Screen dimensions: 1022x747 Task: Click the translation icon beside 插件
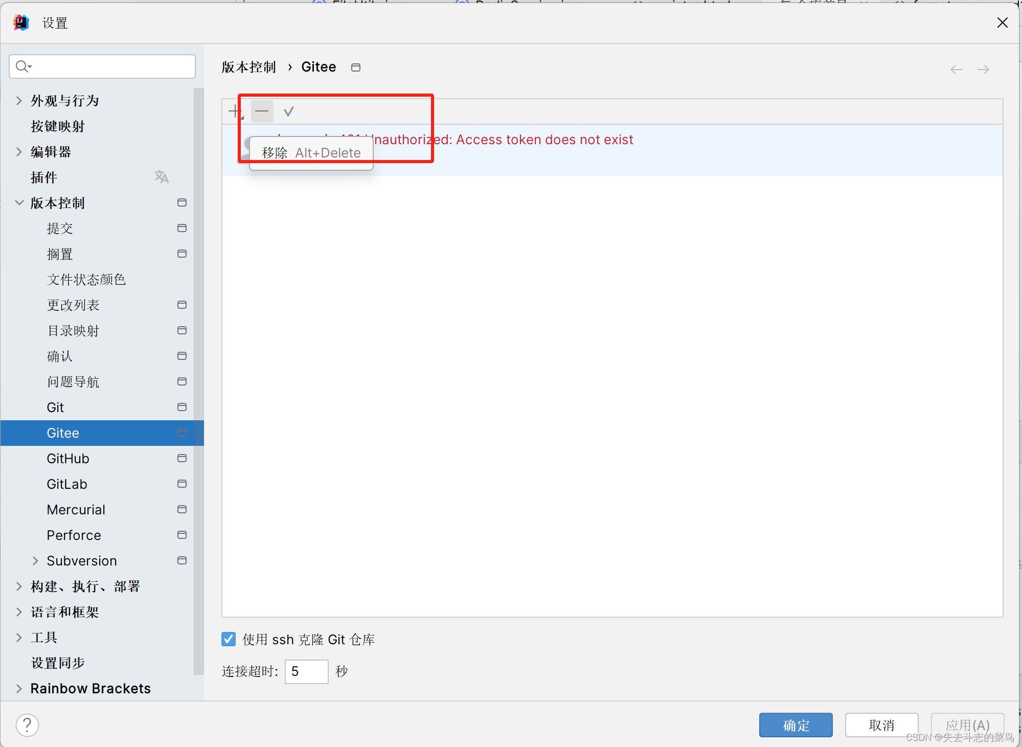pos(162,177)
